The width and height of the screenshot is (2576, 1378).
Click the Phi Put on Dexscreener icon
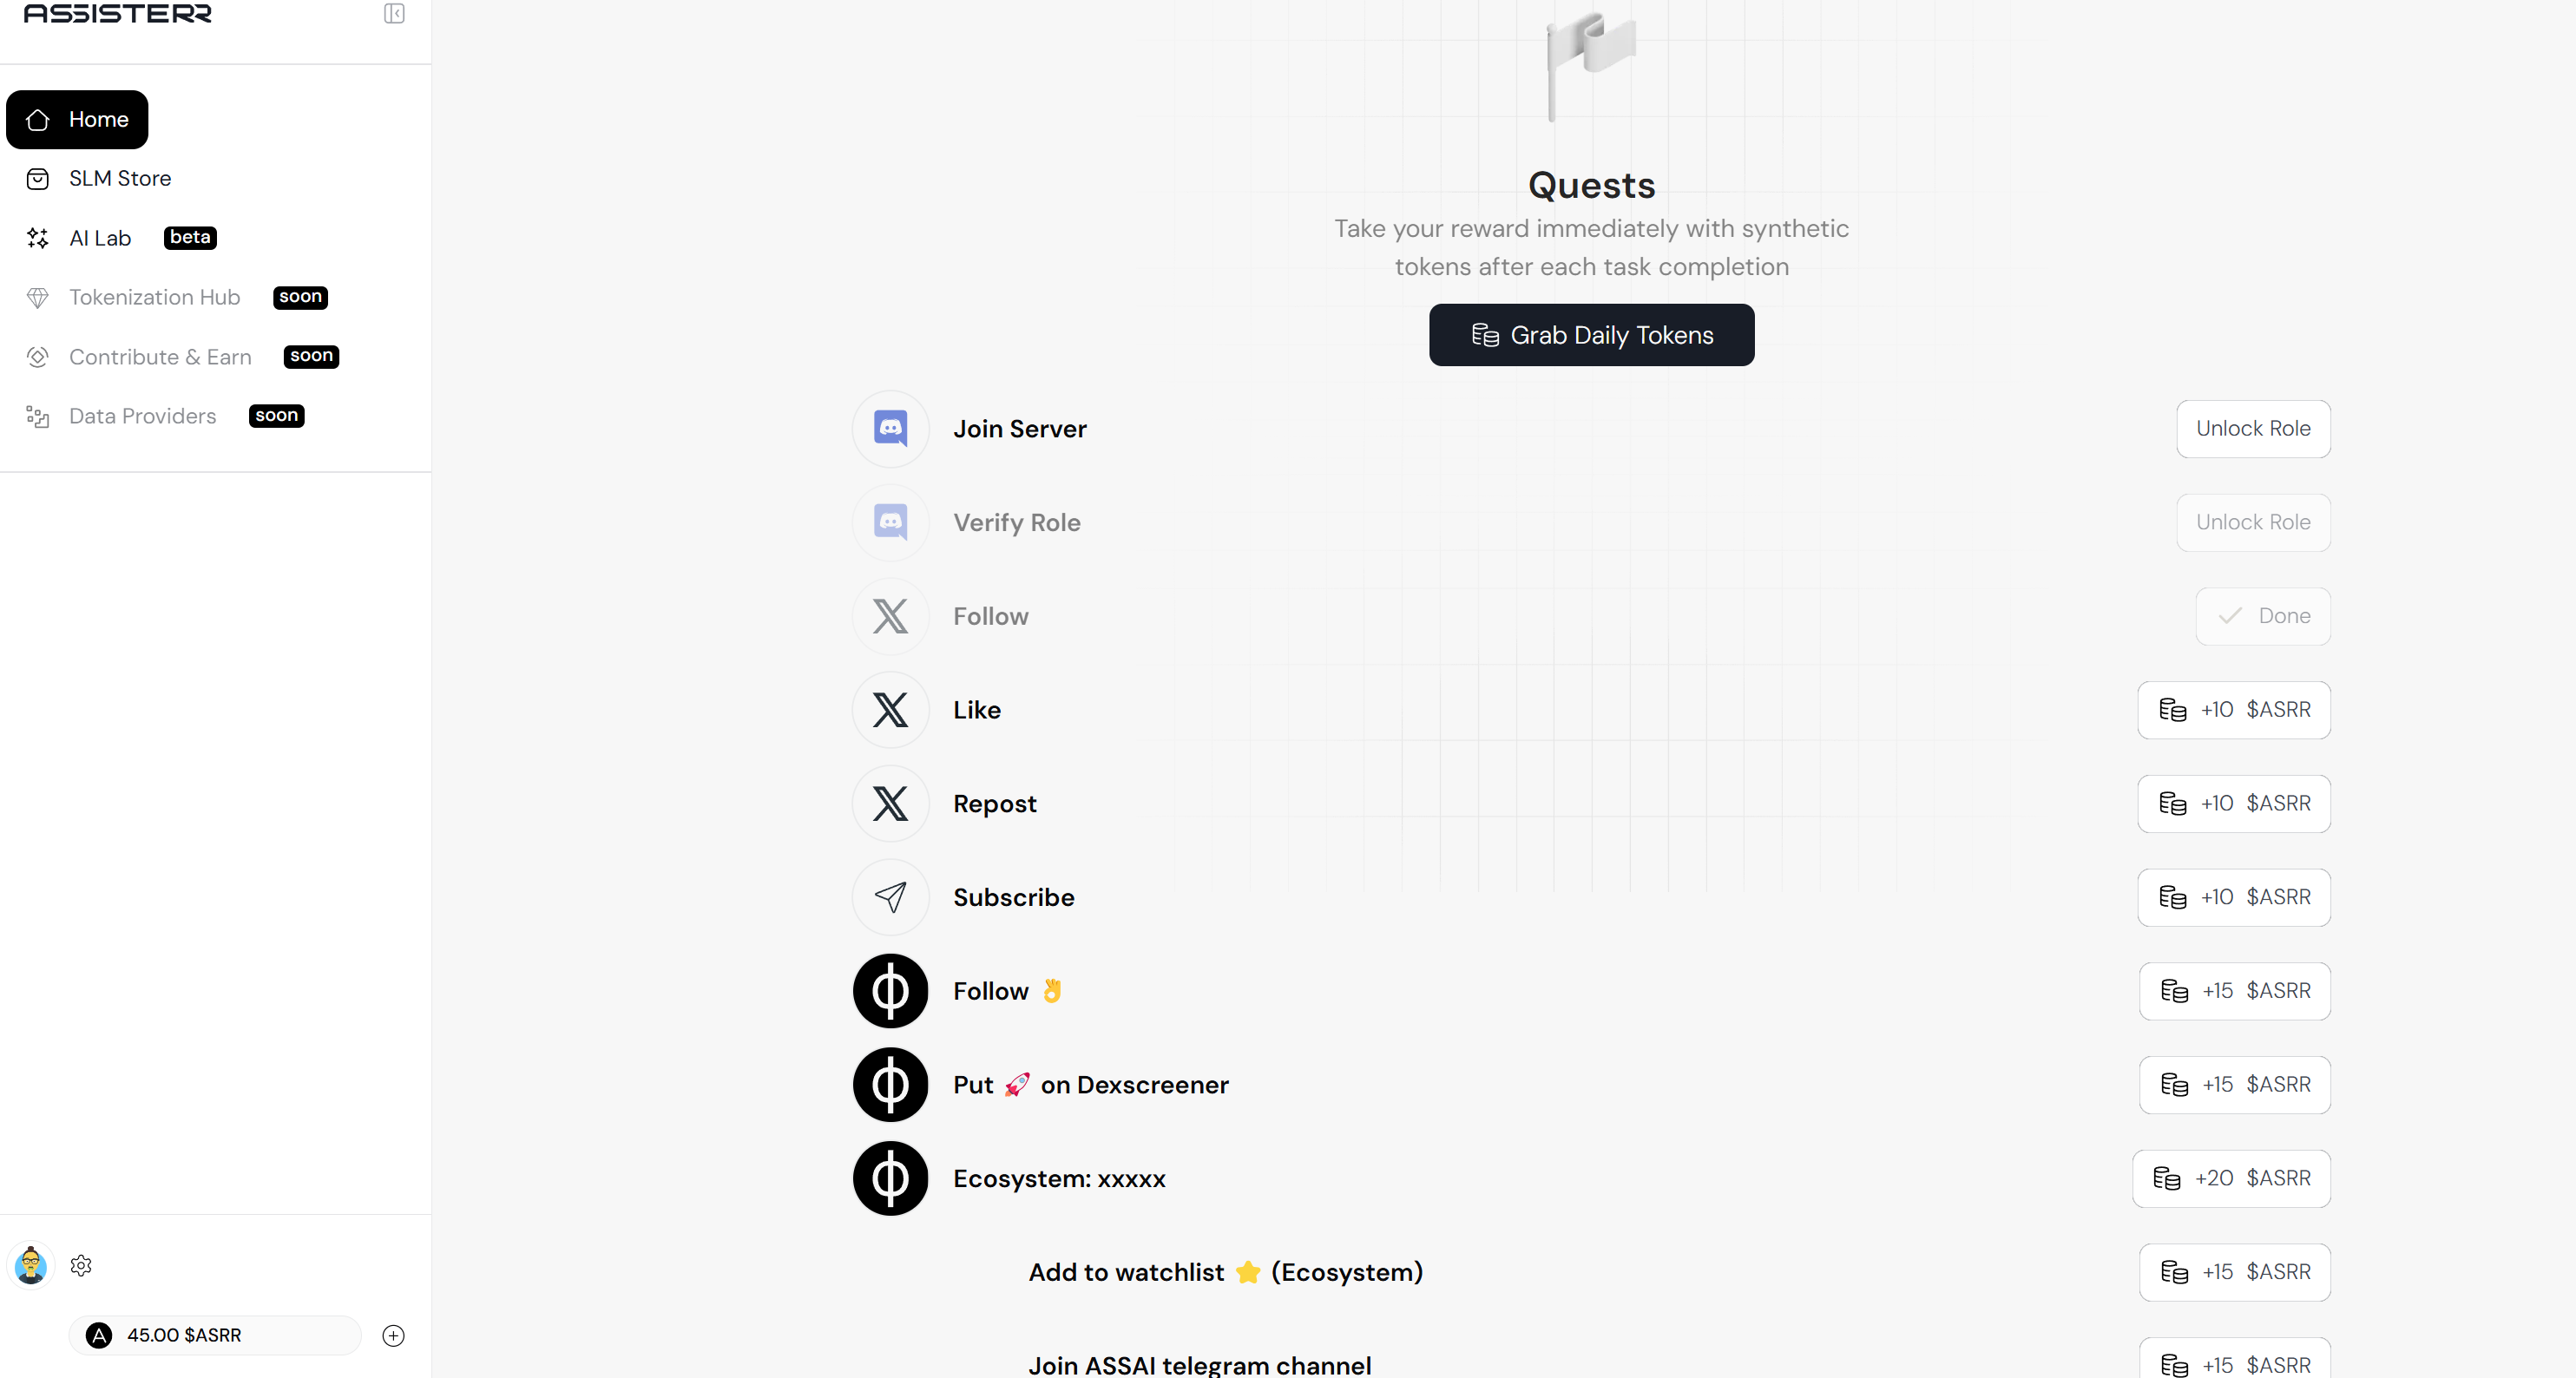pos(890,1083)
